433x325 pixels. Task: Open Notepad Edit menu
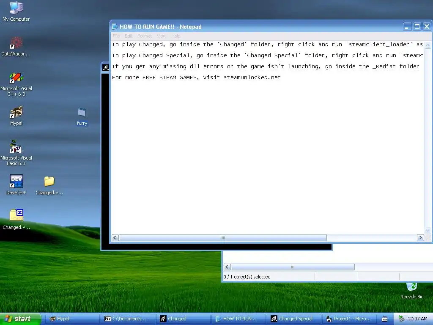point(129,36)
